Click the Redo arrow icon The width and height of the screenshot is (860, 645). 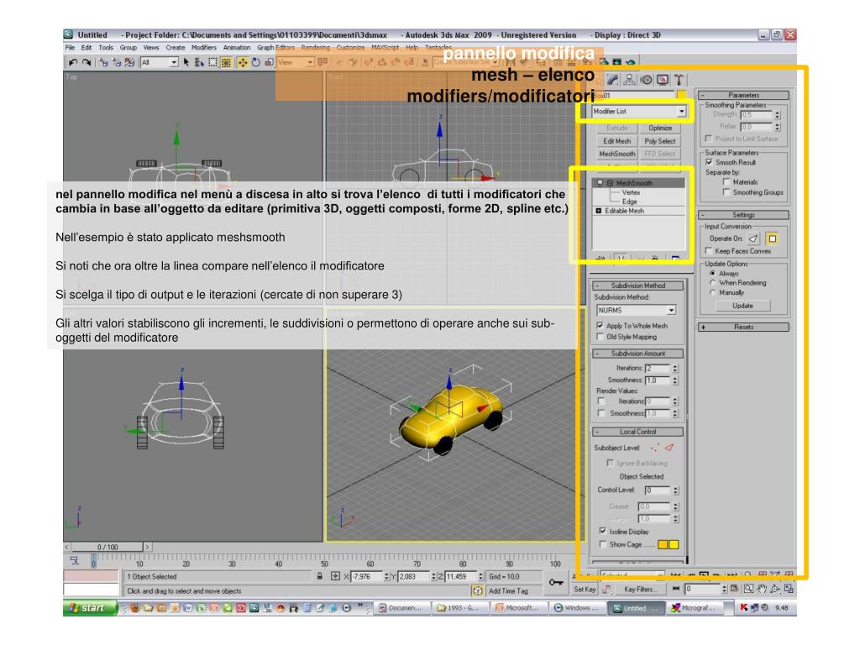pyautogui.click(x=87, y=62)
